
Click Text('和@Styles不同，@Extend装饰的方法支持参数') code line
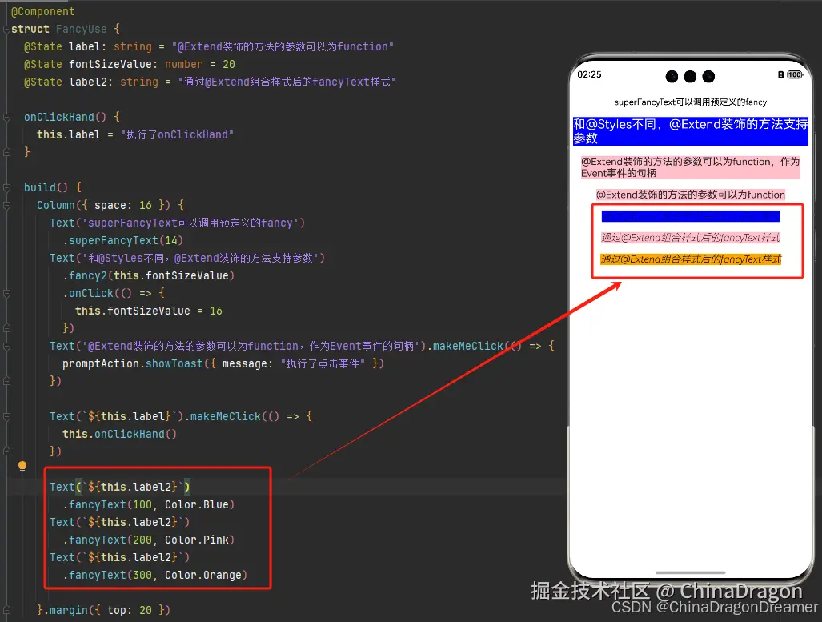tap(187, 258)
